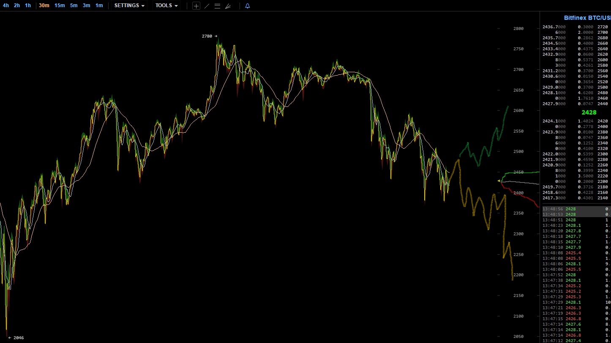
Task: Select the trade at 13:47:31
Action: pos(576,291)
